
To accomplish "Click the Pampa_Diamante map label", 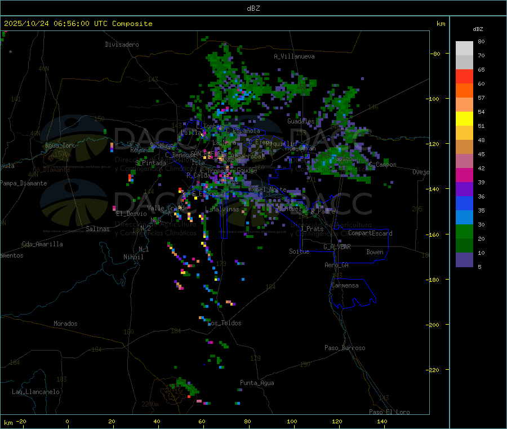I will tap(23, 183).
